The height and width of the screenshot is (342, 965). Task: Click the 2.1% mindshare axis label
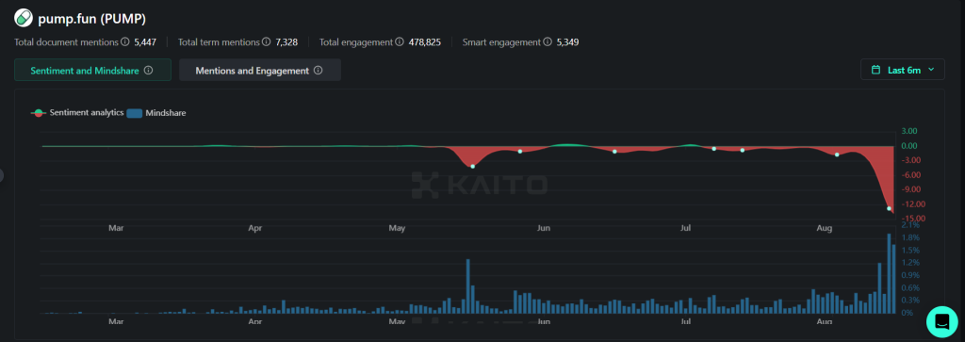point(910,226)
